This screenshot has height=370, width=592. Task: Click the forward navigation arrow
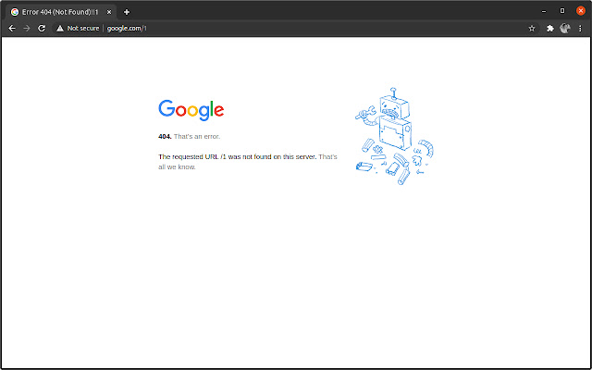coord(27,29)
